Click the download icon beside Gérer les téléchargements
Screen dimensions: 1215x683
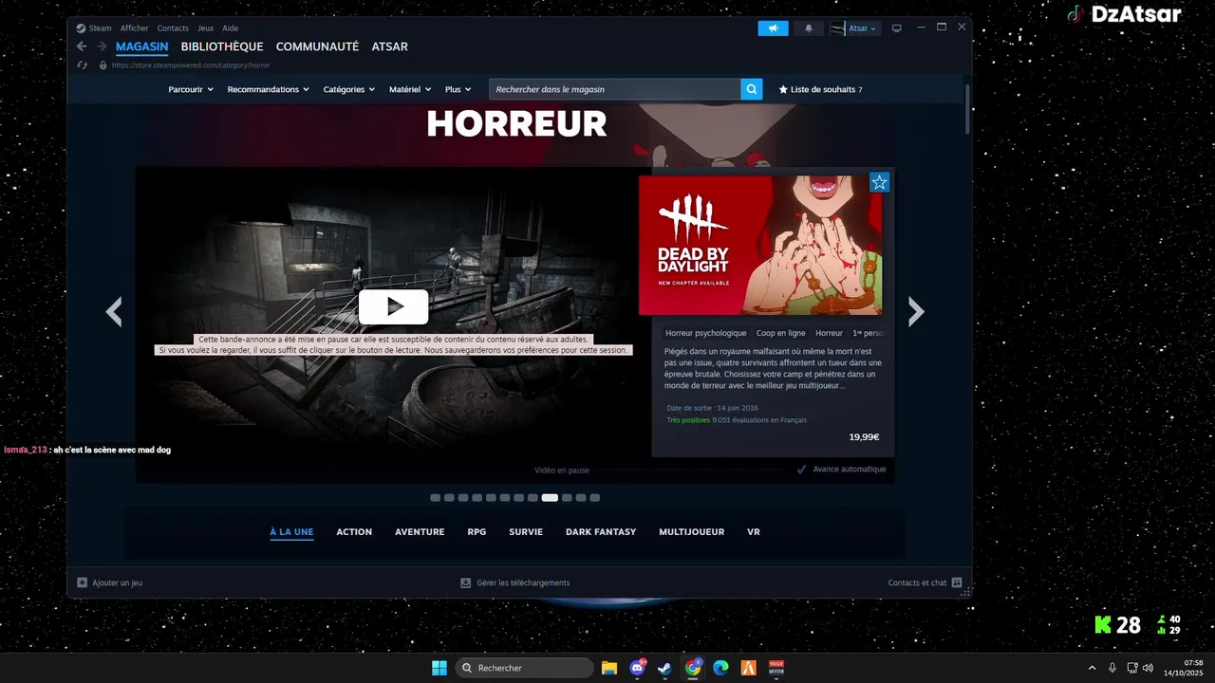(465, 582)
